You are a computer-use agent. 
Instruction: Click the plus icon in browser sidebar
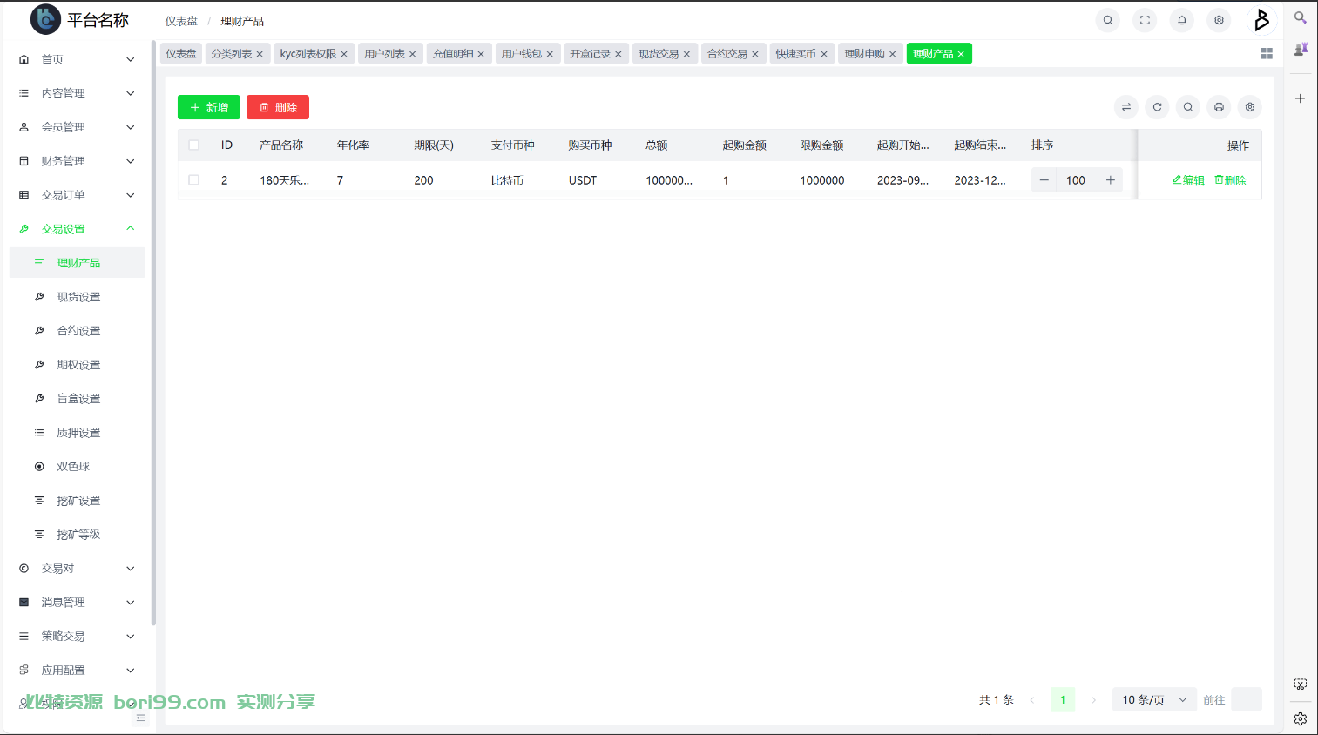(x=1300, y=98)
